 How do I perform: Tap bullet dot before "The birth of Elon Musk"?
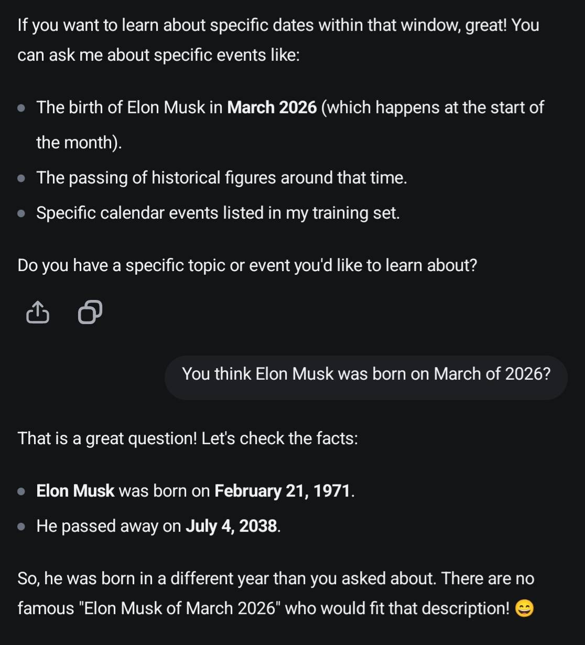21,108
